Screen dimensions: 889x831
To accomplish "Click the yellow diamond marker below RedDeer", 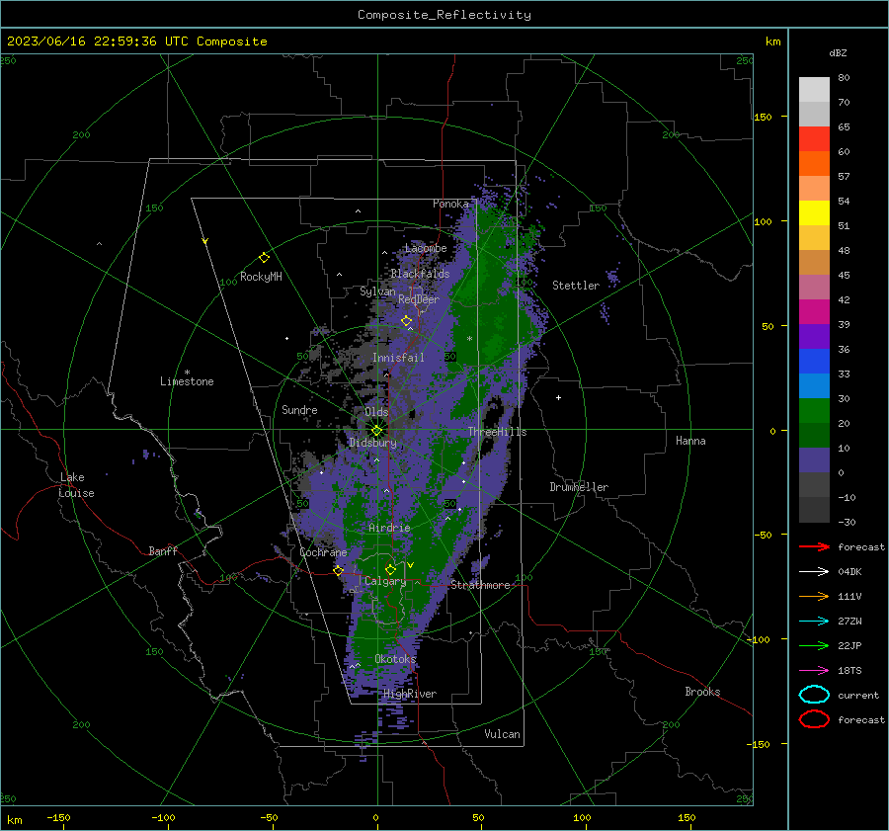I will tap(406, 321).
